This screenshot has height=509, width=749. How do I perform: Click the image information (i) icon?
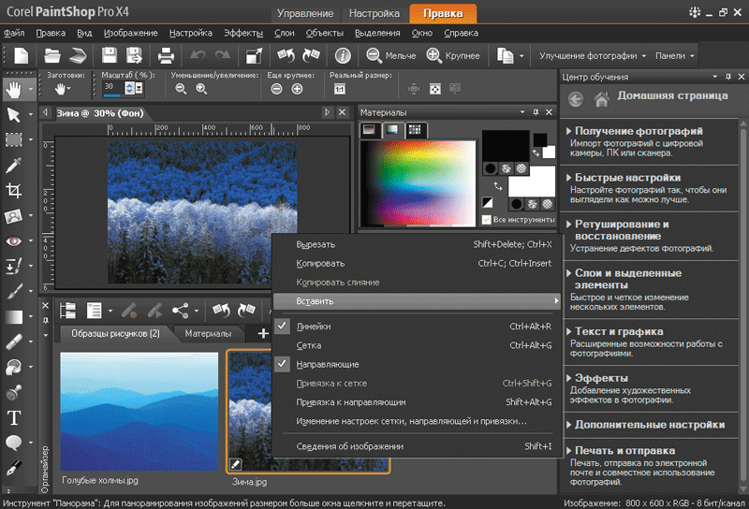coord(343,55)
